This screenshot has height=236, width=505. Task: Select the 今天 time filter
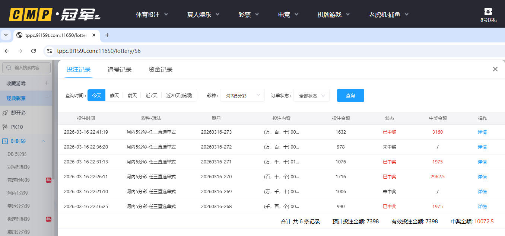[96, 96]
